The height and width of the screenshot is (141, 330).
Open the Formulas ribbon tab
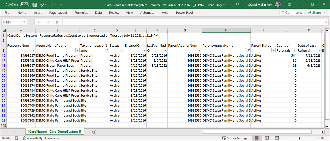tap(81, 13)
